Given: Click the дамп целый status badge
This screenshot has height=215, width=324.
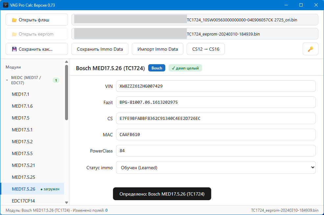Looking at the screenshot, I should coord(185,68).
